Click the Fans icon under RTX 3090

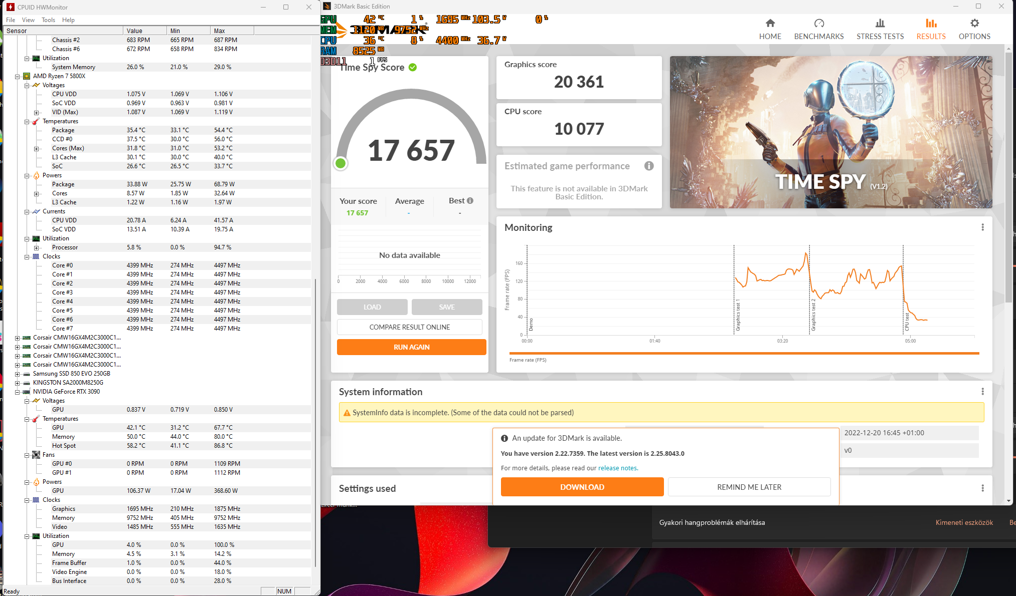pos(36,455)
